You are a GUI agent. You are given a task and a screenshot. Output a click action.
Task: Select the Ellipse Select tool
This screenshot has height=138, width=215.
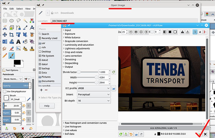12,21
